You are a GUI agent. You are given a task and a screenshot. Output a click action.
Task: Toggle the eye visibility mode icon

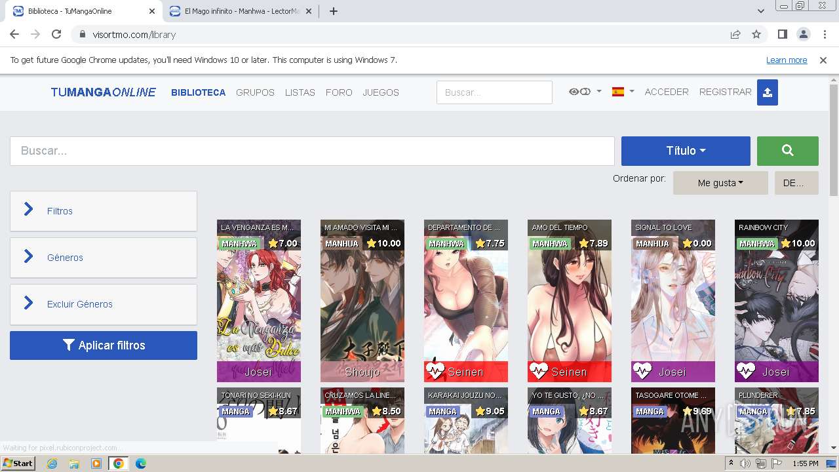580,92
